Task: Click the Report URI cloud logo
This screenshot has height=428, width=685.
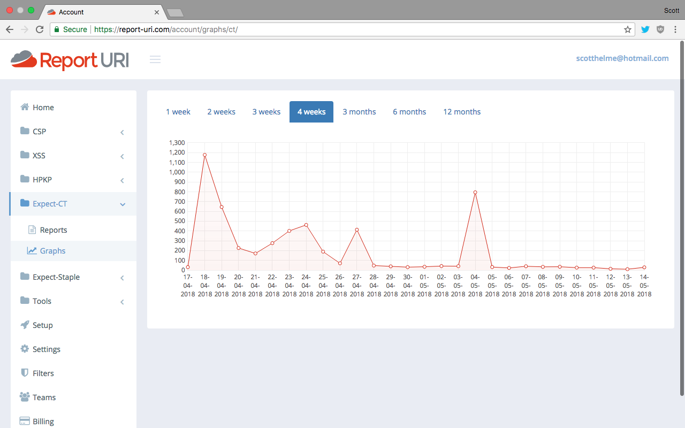Action: tap(24, 59)
